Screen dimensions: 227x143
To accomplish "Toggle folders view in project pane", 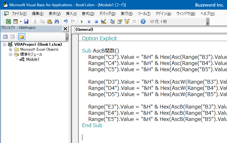I will tap(21, 37).
